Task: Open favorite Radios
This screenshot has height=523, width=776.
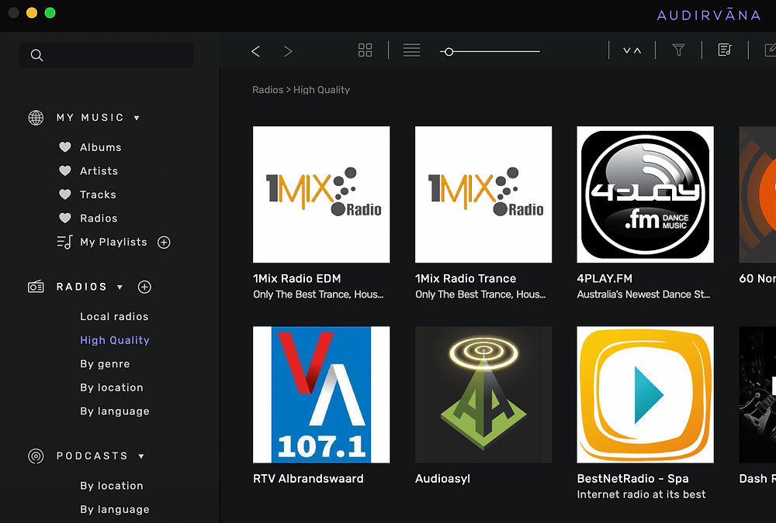Action: pyautogui.click(x=99, y=218)
